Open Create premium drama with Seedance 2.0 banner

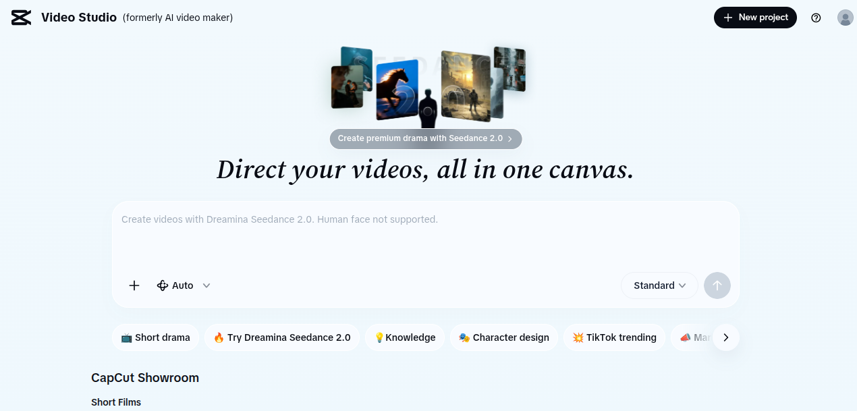tap(426, 138)
